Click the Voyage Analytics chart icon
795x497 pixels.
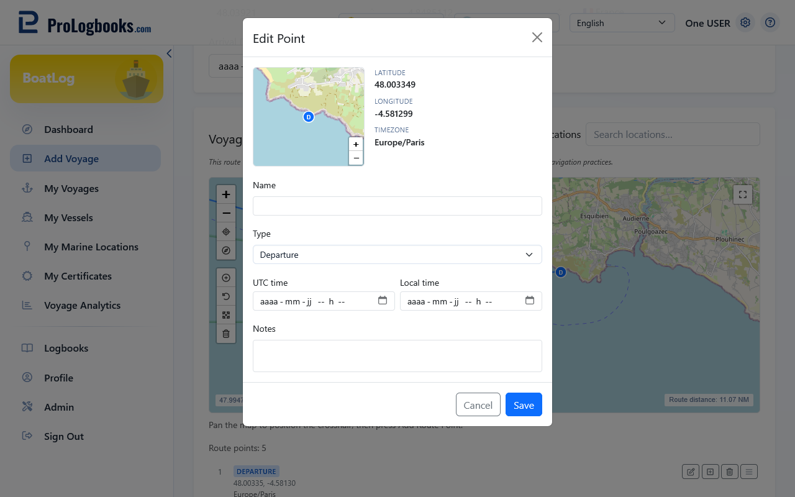[x=27, y=305]
